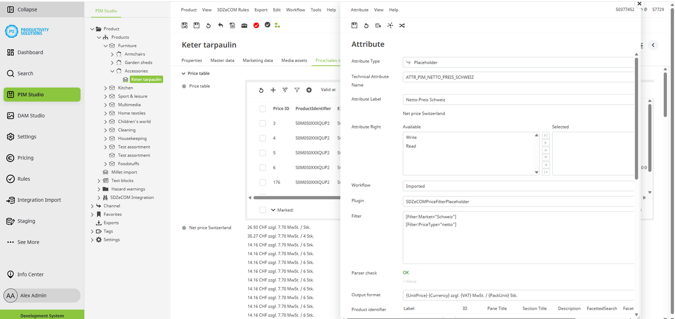The width and height of the screenshot is (675, 319).
Task: Collapse the Furniture node in the tree
Action: tap(104, 46)
